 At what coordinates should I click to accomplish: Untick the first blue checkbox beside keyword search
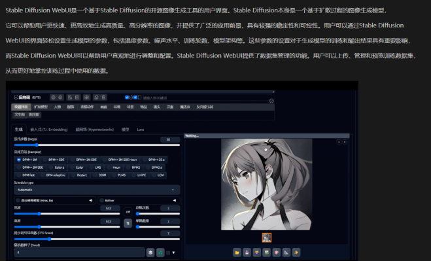[127, 97]
